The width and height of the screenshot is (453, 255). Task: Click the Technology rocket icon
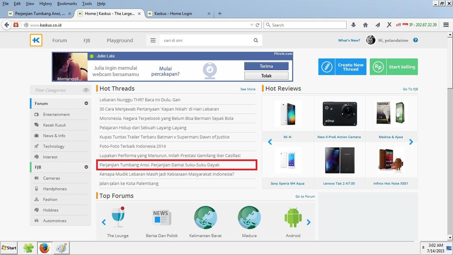[36, 146]
